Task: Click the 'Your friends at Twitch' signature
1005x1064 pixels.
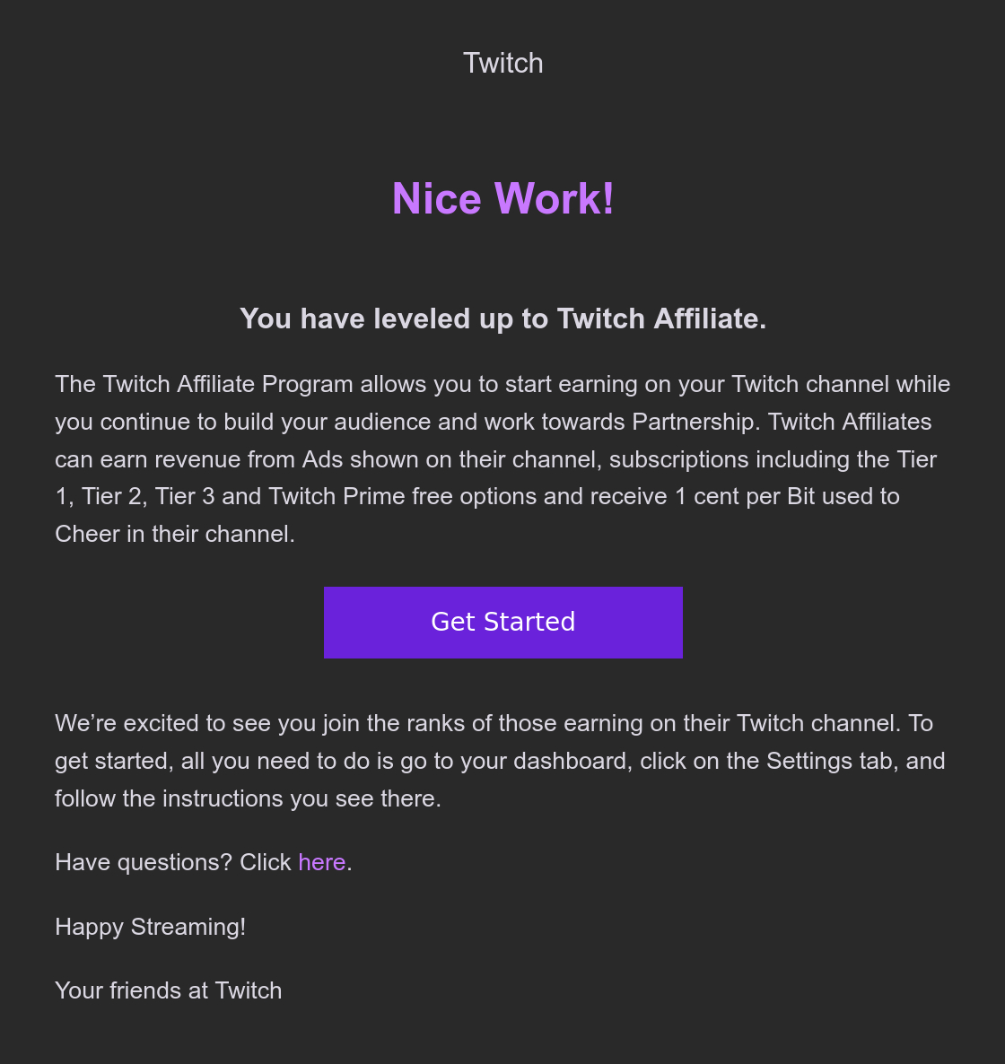Action: (168, 990)
